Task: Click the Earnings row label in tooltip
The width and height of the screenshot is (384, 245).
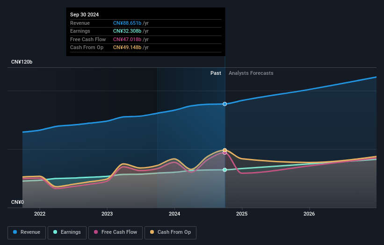Action: tap(80, 31)
